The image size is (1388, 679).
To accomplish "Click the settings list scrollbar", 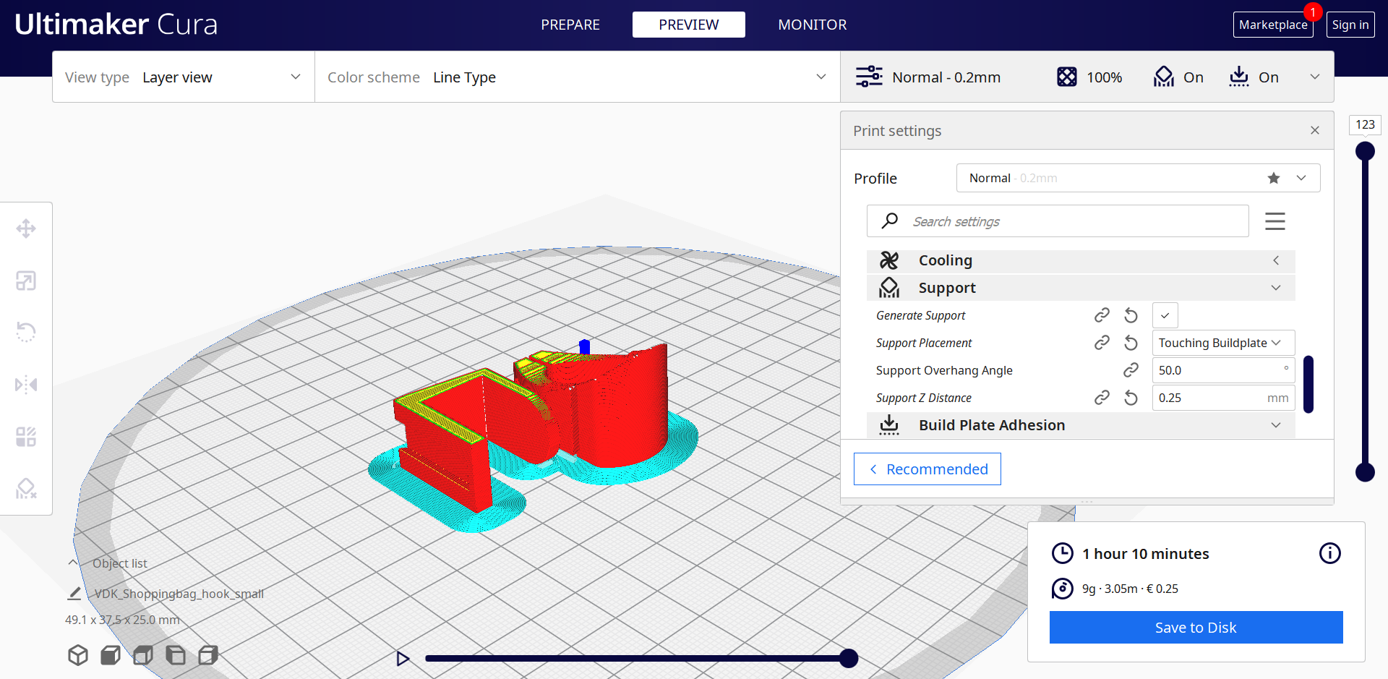I will tap(1308, 384).
